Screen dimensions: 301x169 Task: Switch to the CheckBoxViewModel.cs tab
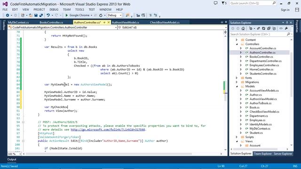tap(165, 23)
